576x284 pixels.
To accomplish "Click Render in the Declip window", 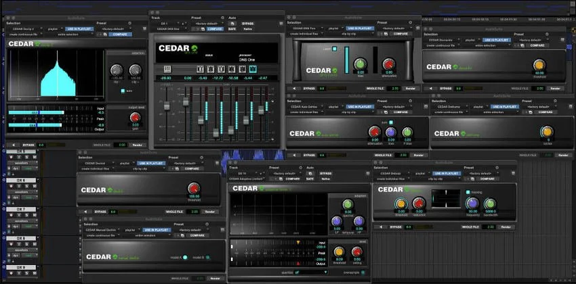I will pyautogui.click(x=137, y=145).
